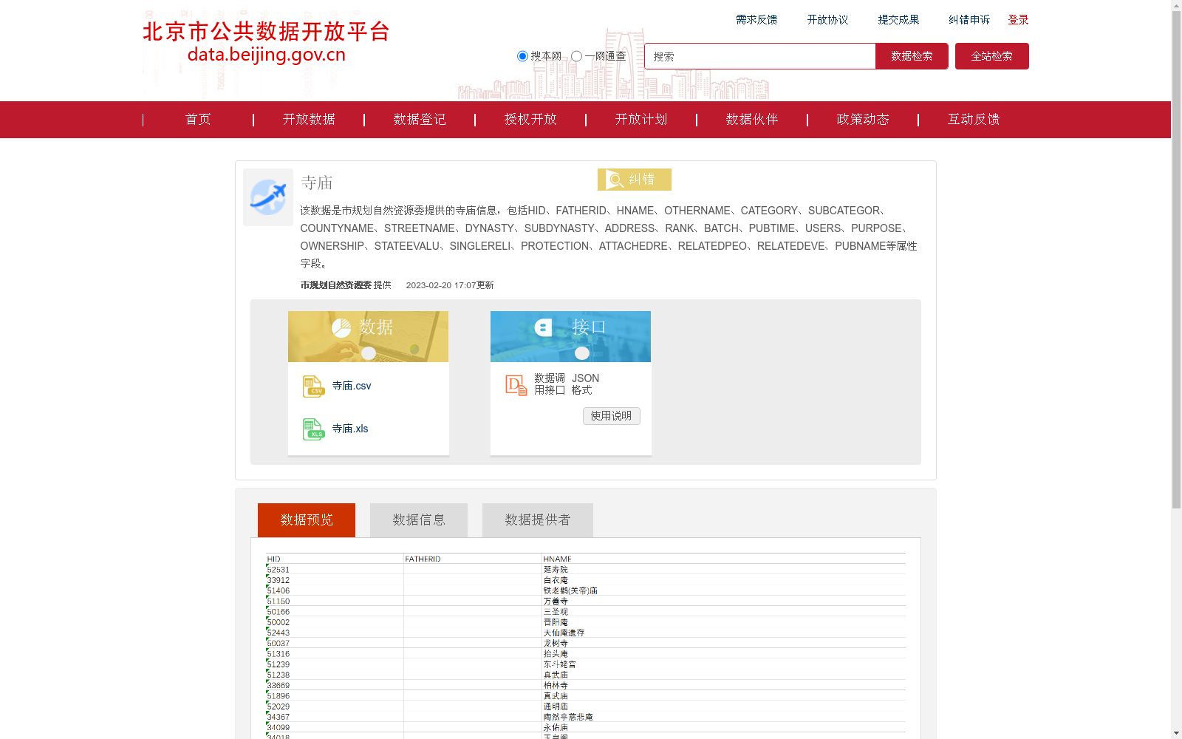Click the 全站检索 button
This screenshot has height=739, width=1182.
[991, 56]
